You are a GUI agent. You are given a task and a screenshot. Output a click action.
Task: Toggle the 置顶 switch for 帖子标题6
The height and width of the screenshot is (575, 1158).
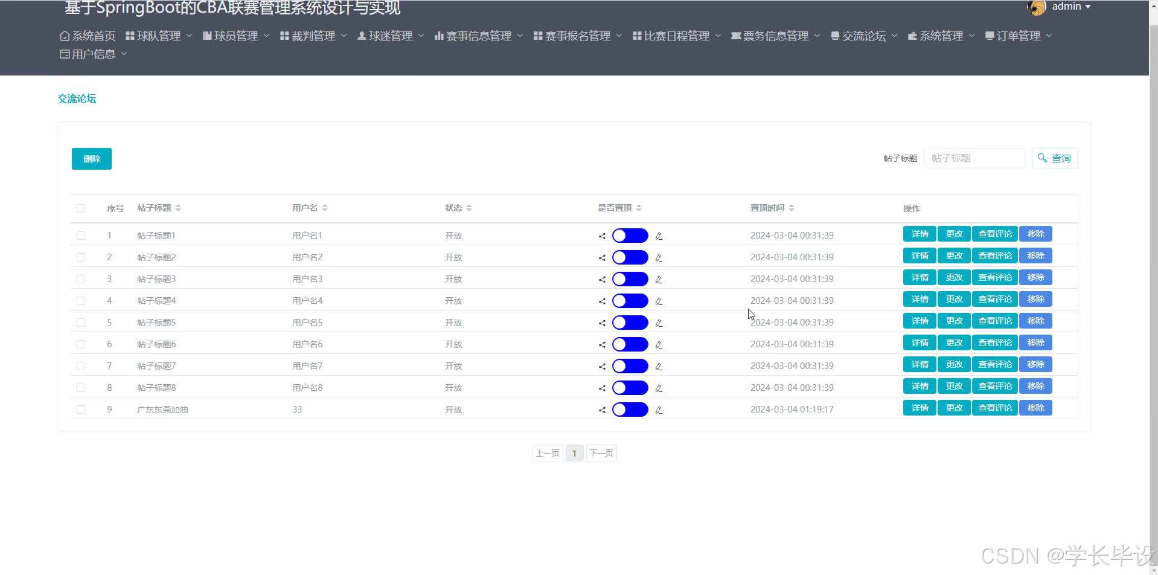tap(630, 344)
